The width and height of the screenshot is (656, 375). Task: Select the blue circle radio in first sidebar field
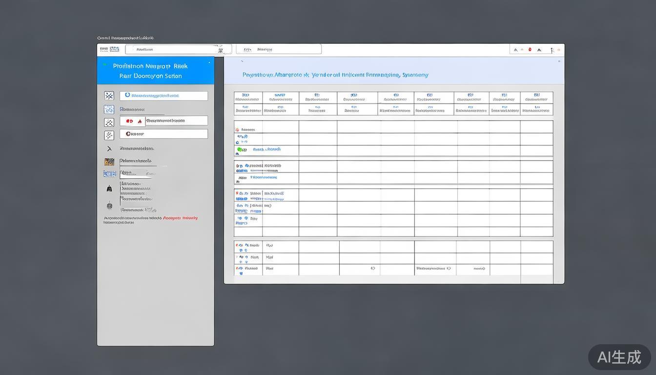[127, 95]
